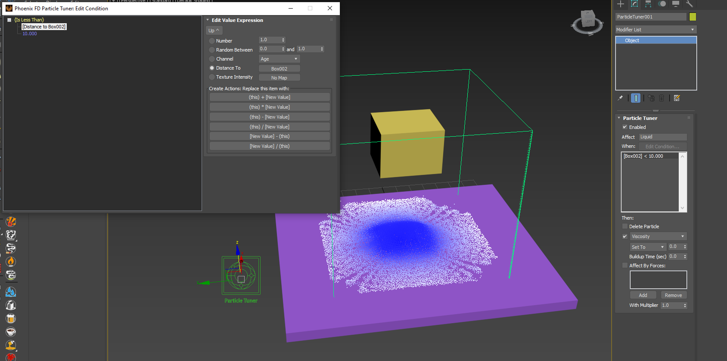Viewport: 727px width, 361px height.
Task: Select the milk carton preset icon
Action: click(11, 305)
